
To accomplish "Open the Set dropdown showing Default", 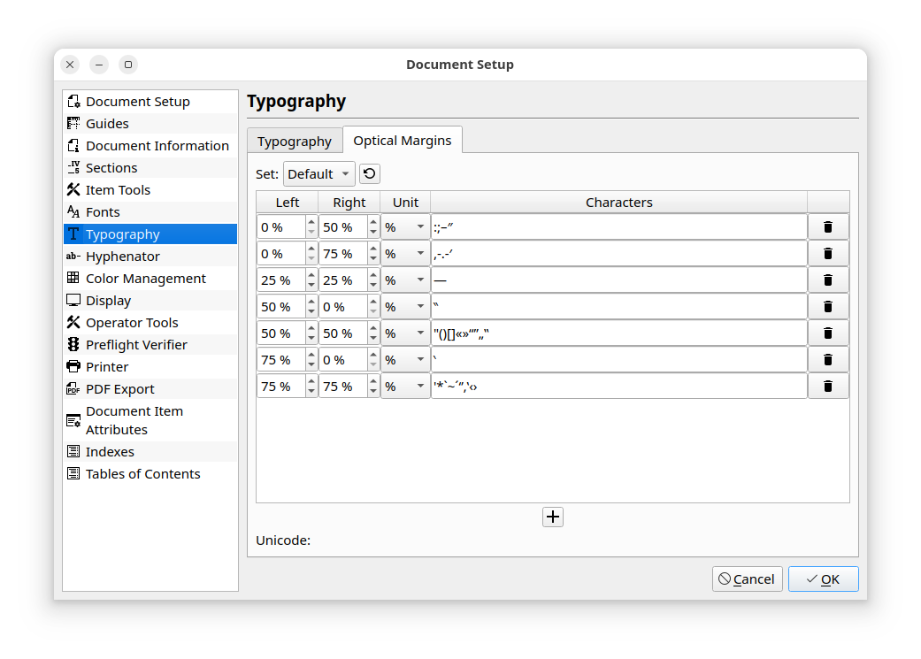I will pyautogui.click(x=319, y=174).
